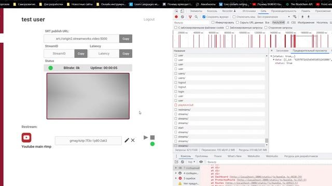Open the Dashboard bundle.js stack trace link
The image size is (332, 186).
266,177
